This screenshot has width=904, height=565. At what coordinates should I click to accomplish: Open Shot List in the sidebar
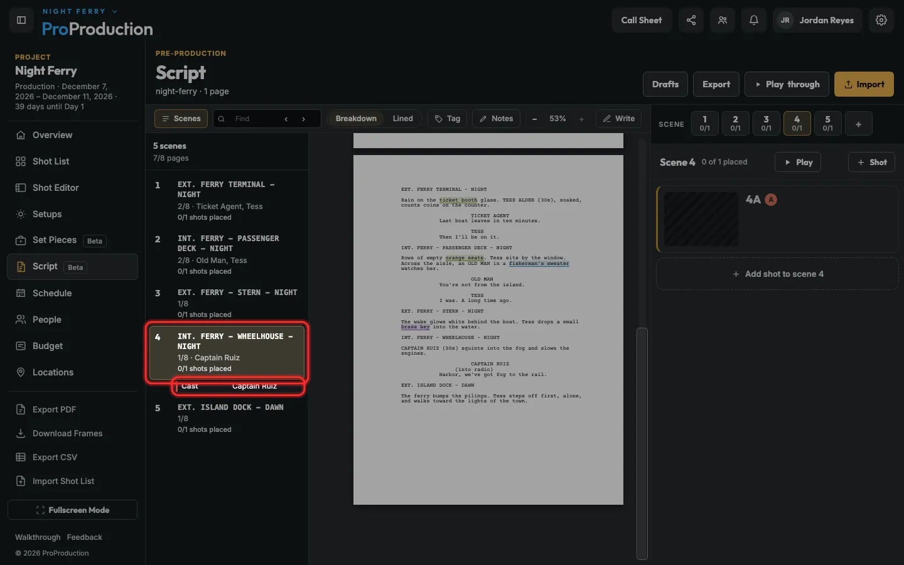[72, 161]
